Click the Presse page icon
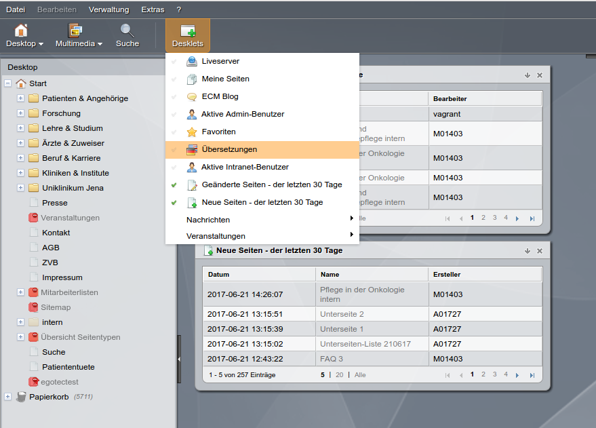The width and height of the screenshot is (596, 428). [x=34, y=203]
